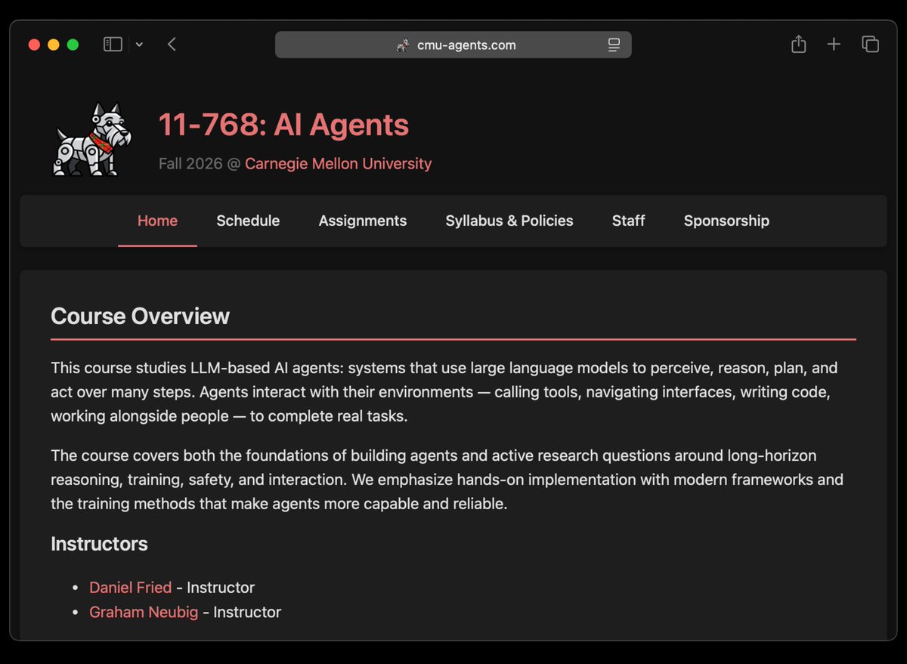The width and height of the screenshot is (907, 664).
Task: Open a new tab with plus icon
Action: coord(834,45)
